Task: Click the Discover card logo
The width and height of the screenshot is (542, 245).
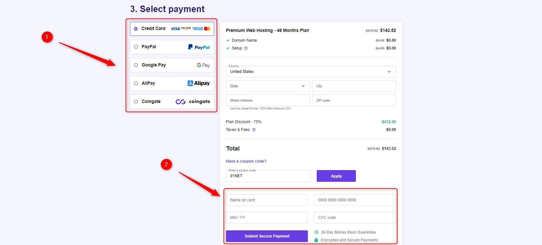Action: pyautogui.click(x=186, y=29)
